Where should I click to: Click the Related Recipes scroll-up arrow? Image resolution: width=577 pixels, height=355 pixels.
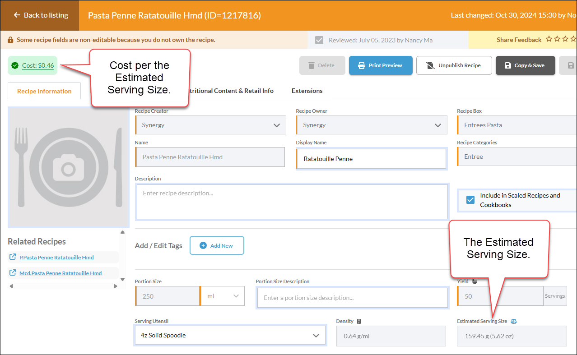[122, 233]
